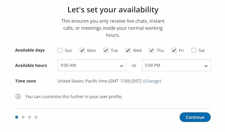This screenshot has height=132, width=225.
Task: Click the info icon beside customize note
Action: tap(18, 96)
